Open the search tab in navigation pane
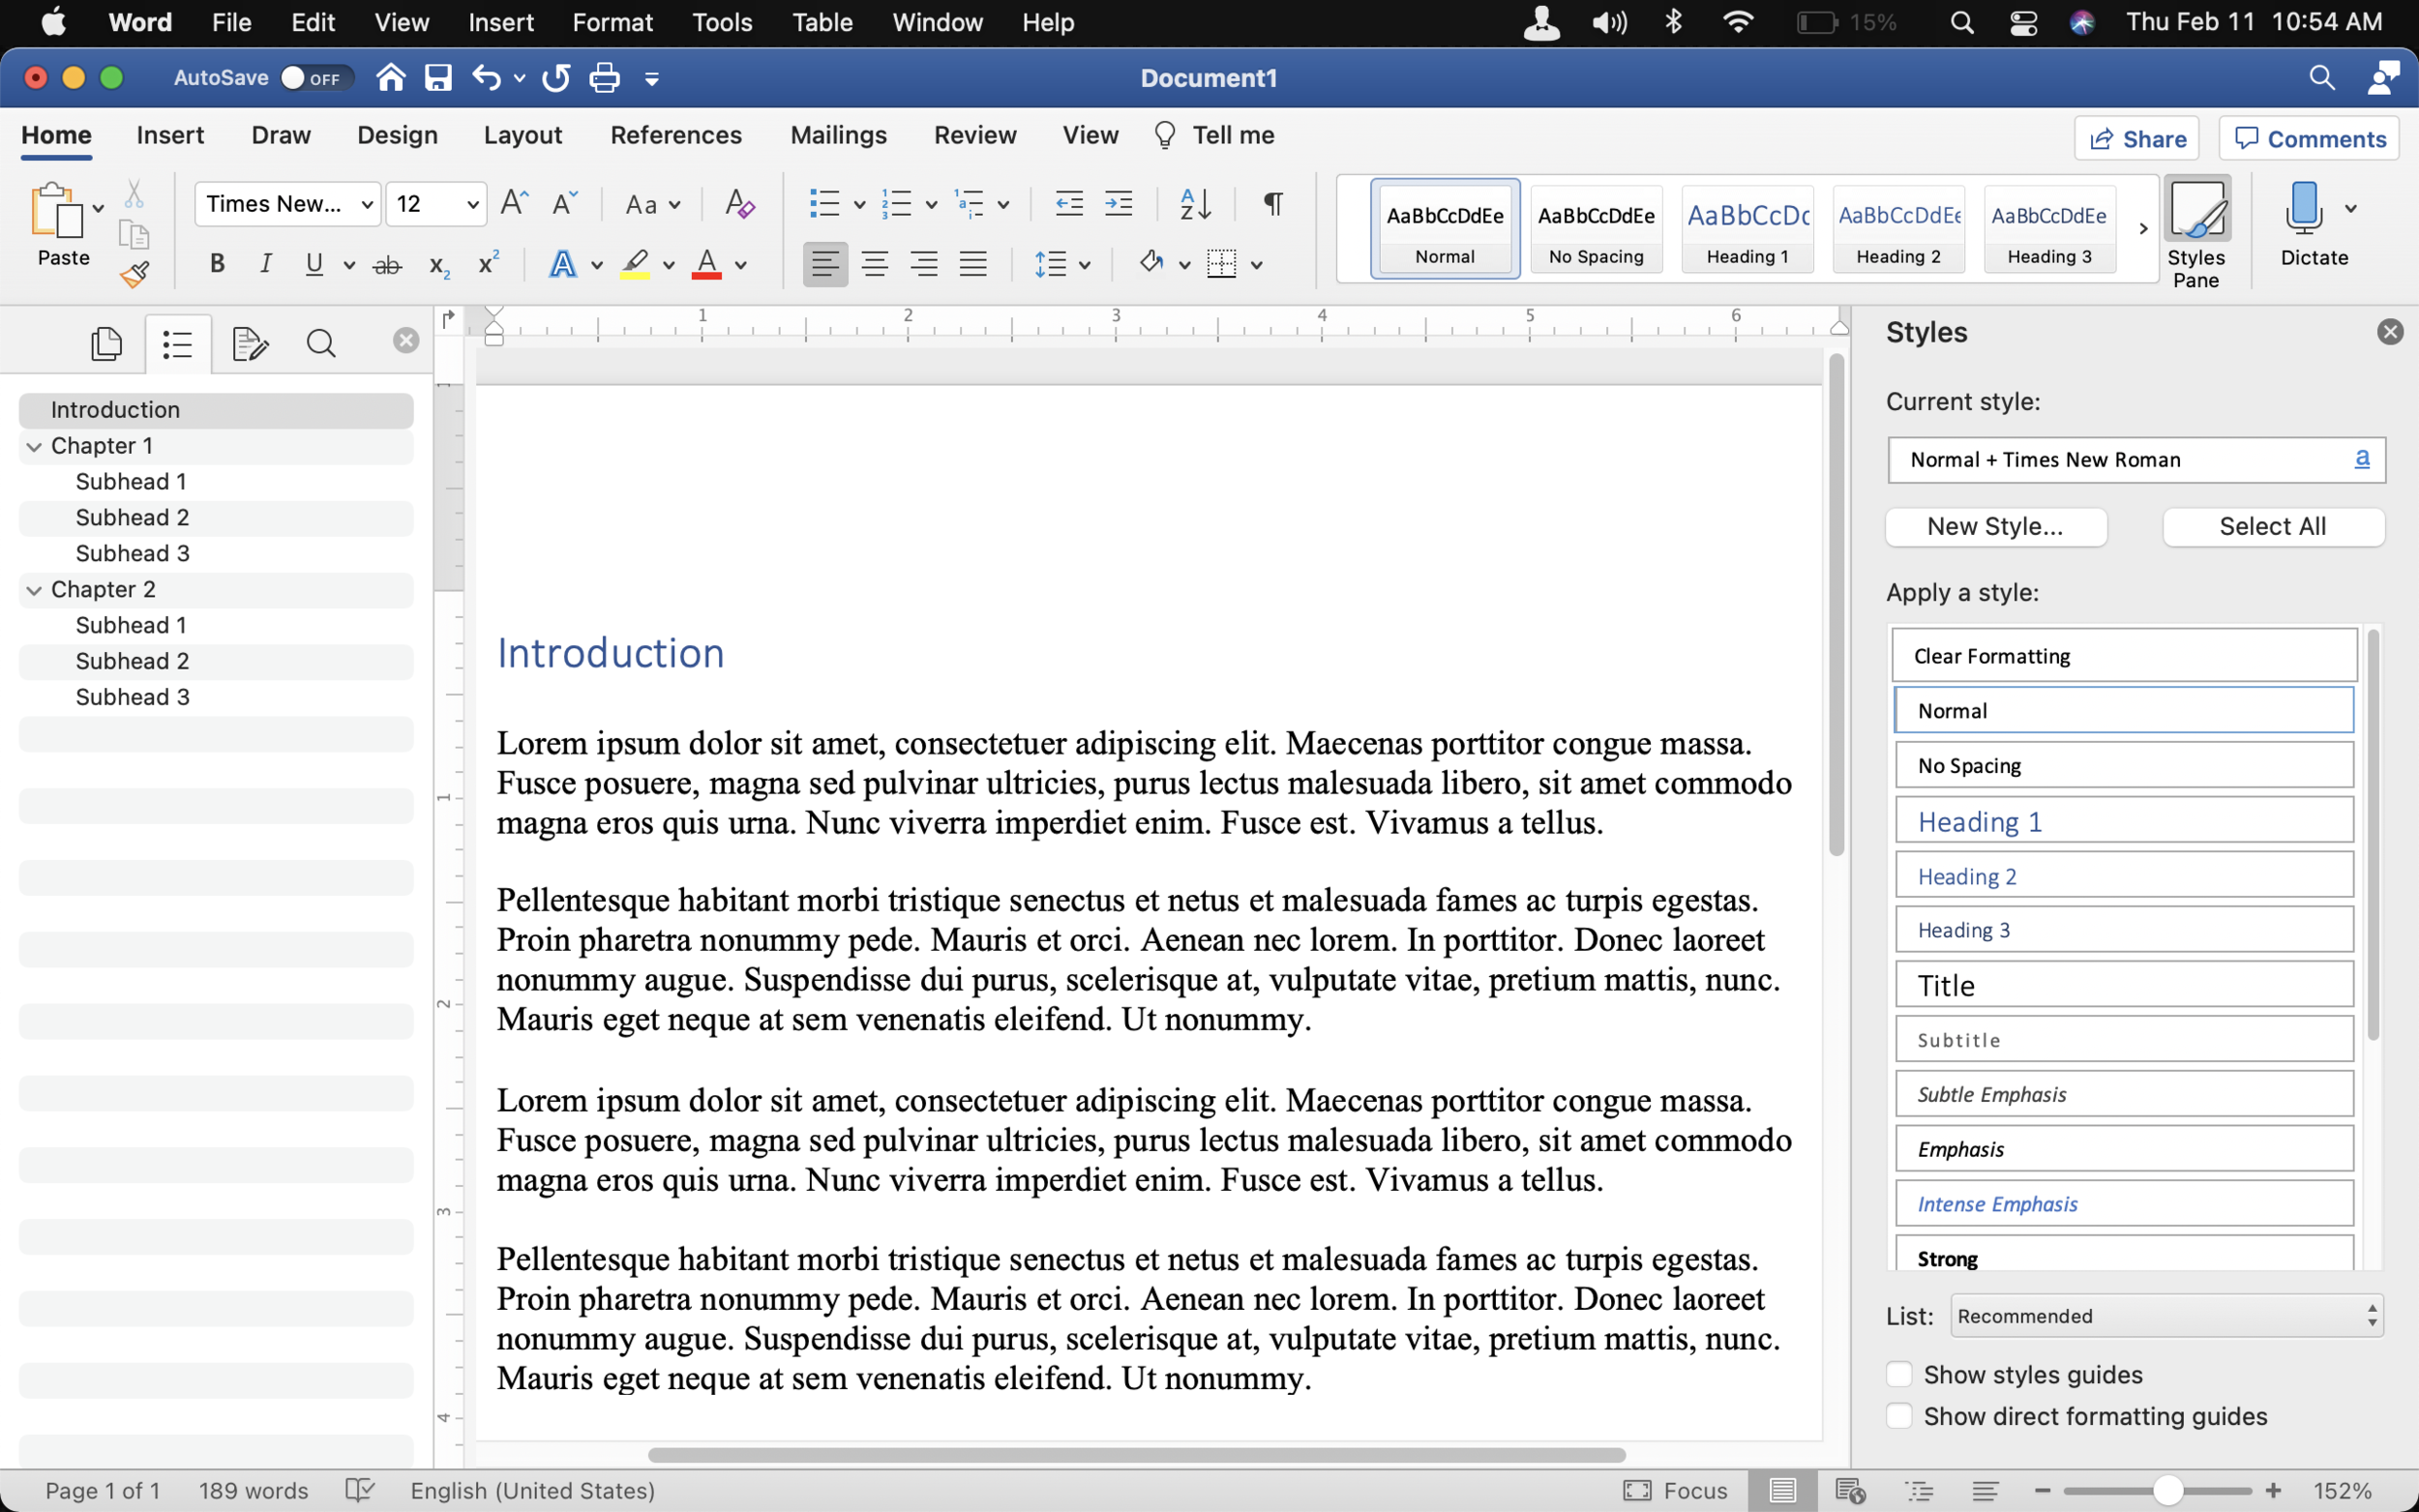The image size is (2419, 1512). tap(321, 344)
